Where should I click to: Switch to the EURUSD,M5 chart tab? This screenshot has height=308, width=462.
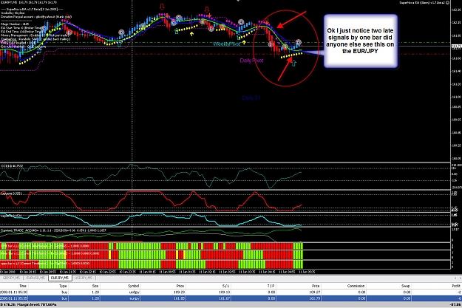tap(35, 278)
